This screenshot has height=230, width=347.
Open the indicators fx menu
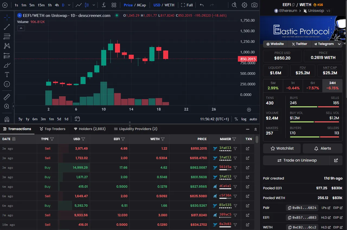tap(104, 5)
